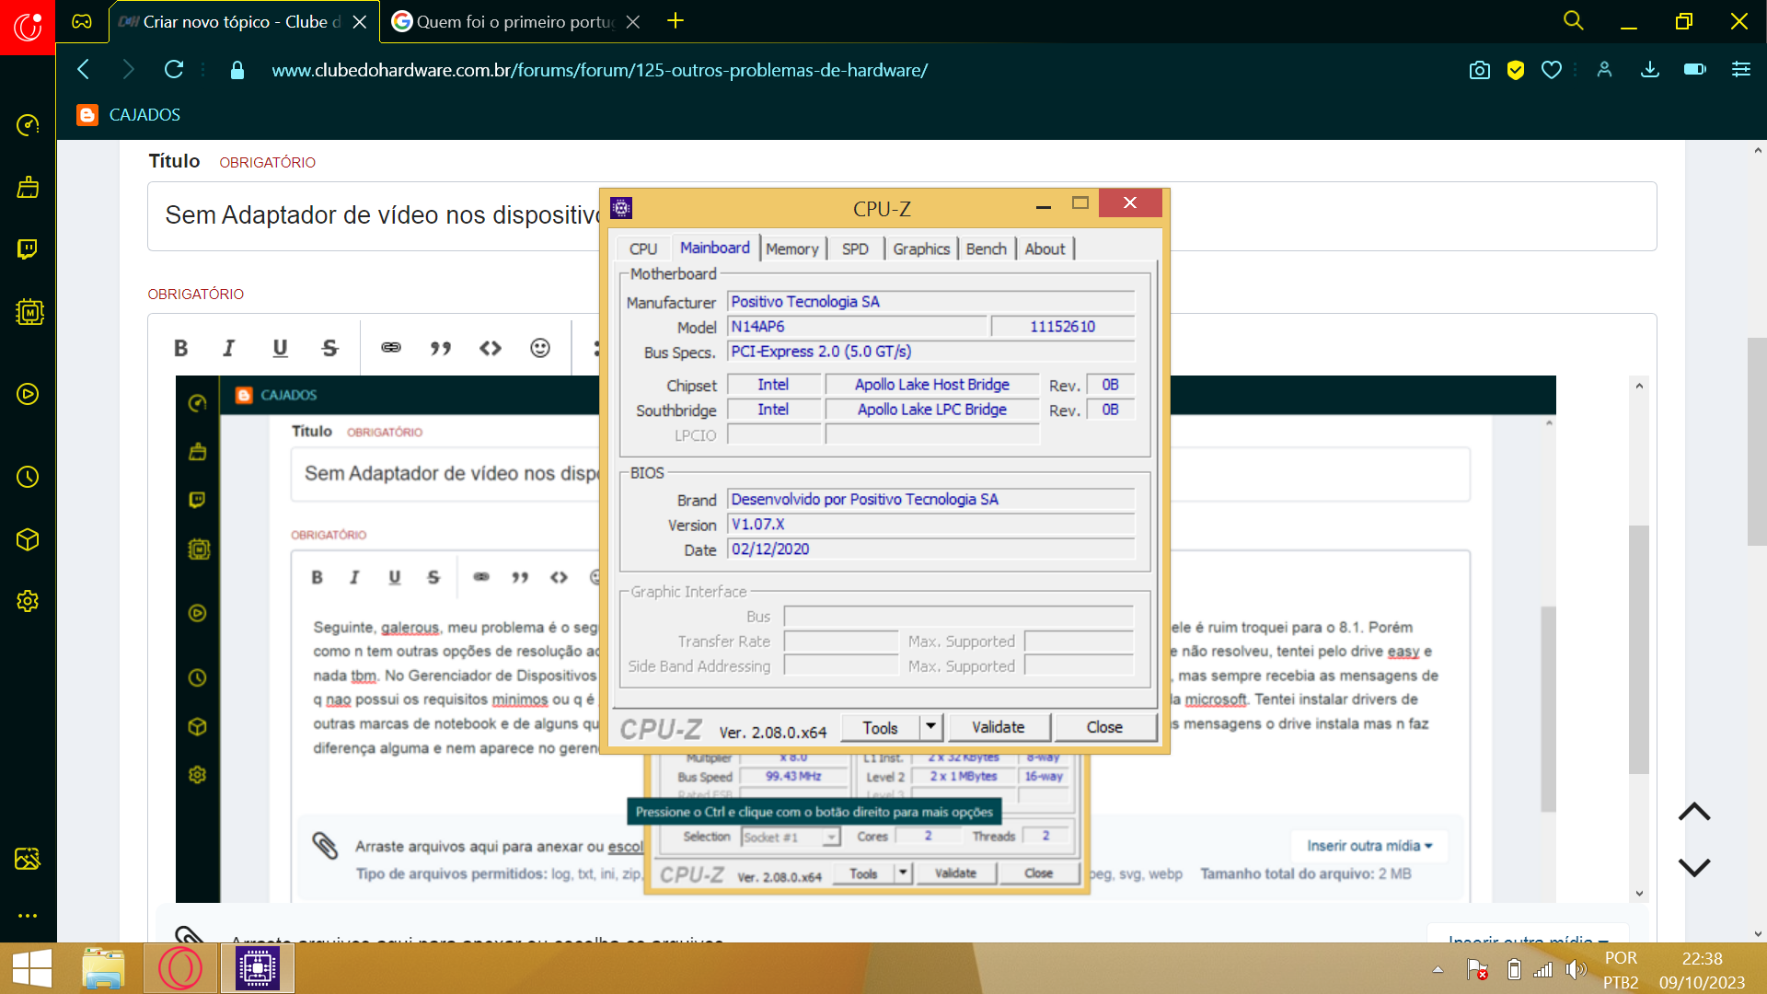
Task: Switch to CPU tab in CPU-Z
Action: (642, 248)
